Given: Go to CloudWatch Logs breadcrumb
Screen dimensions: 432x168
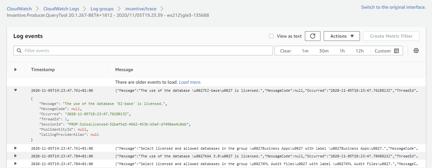Looking at the screenshot, I should 61,9.
